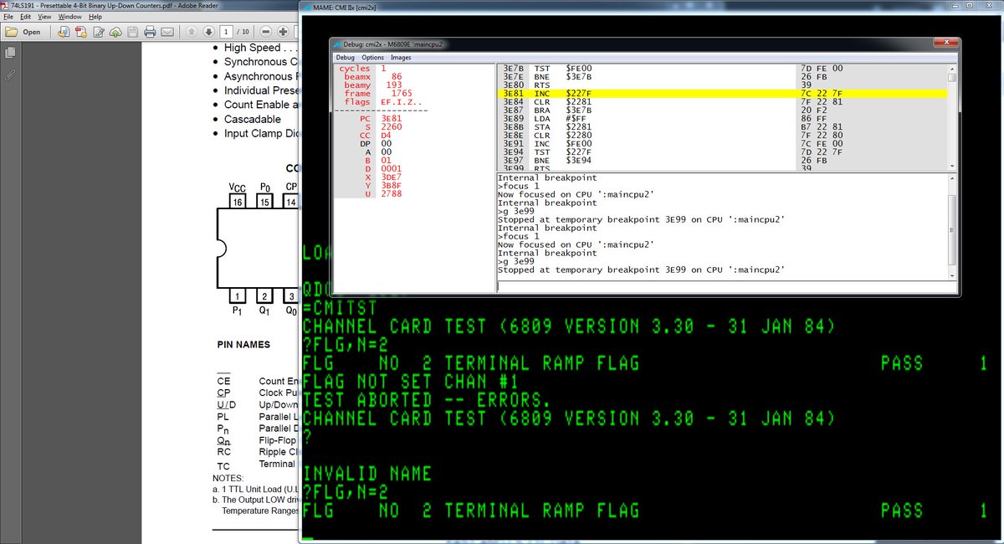Open the Page Thumbnails sidebar panel

tap(10, 53)
